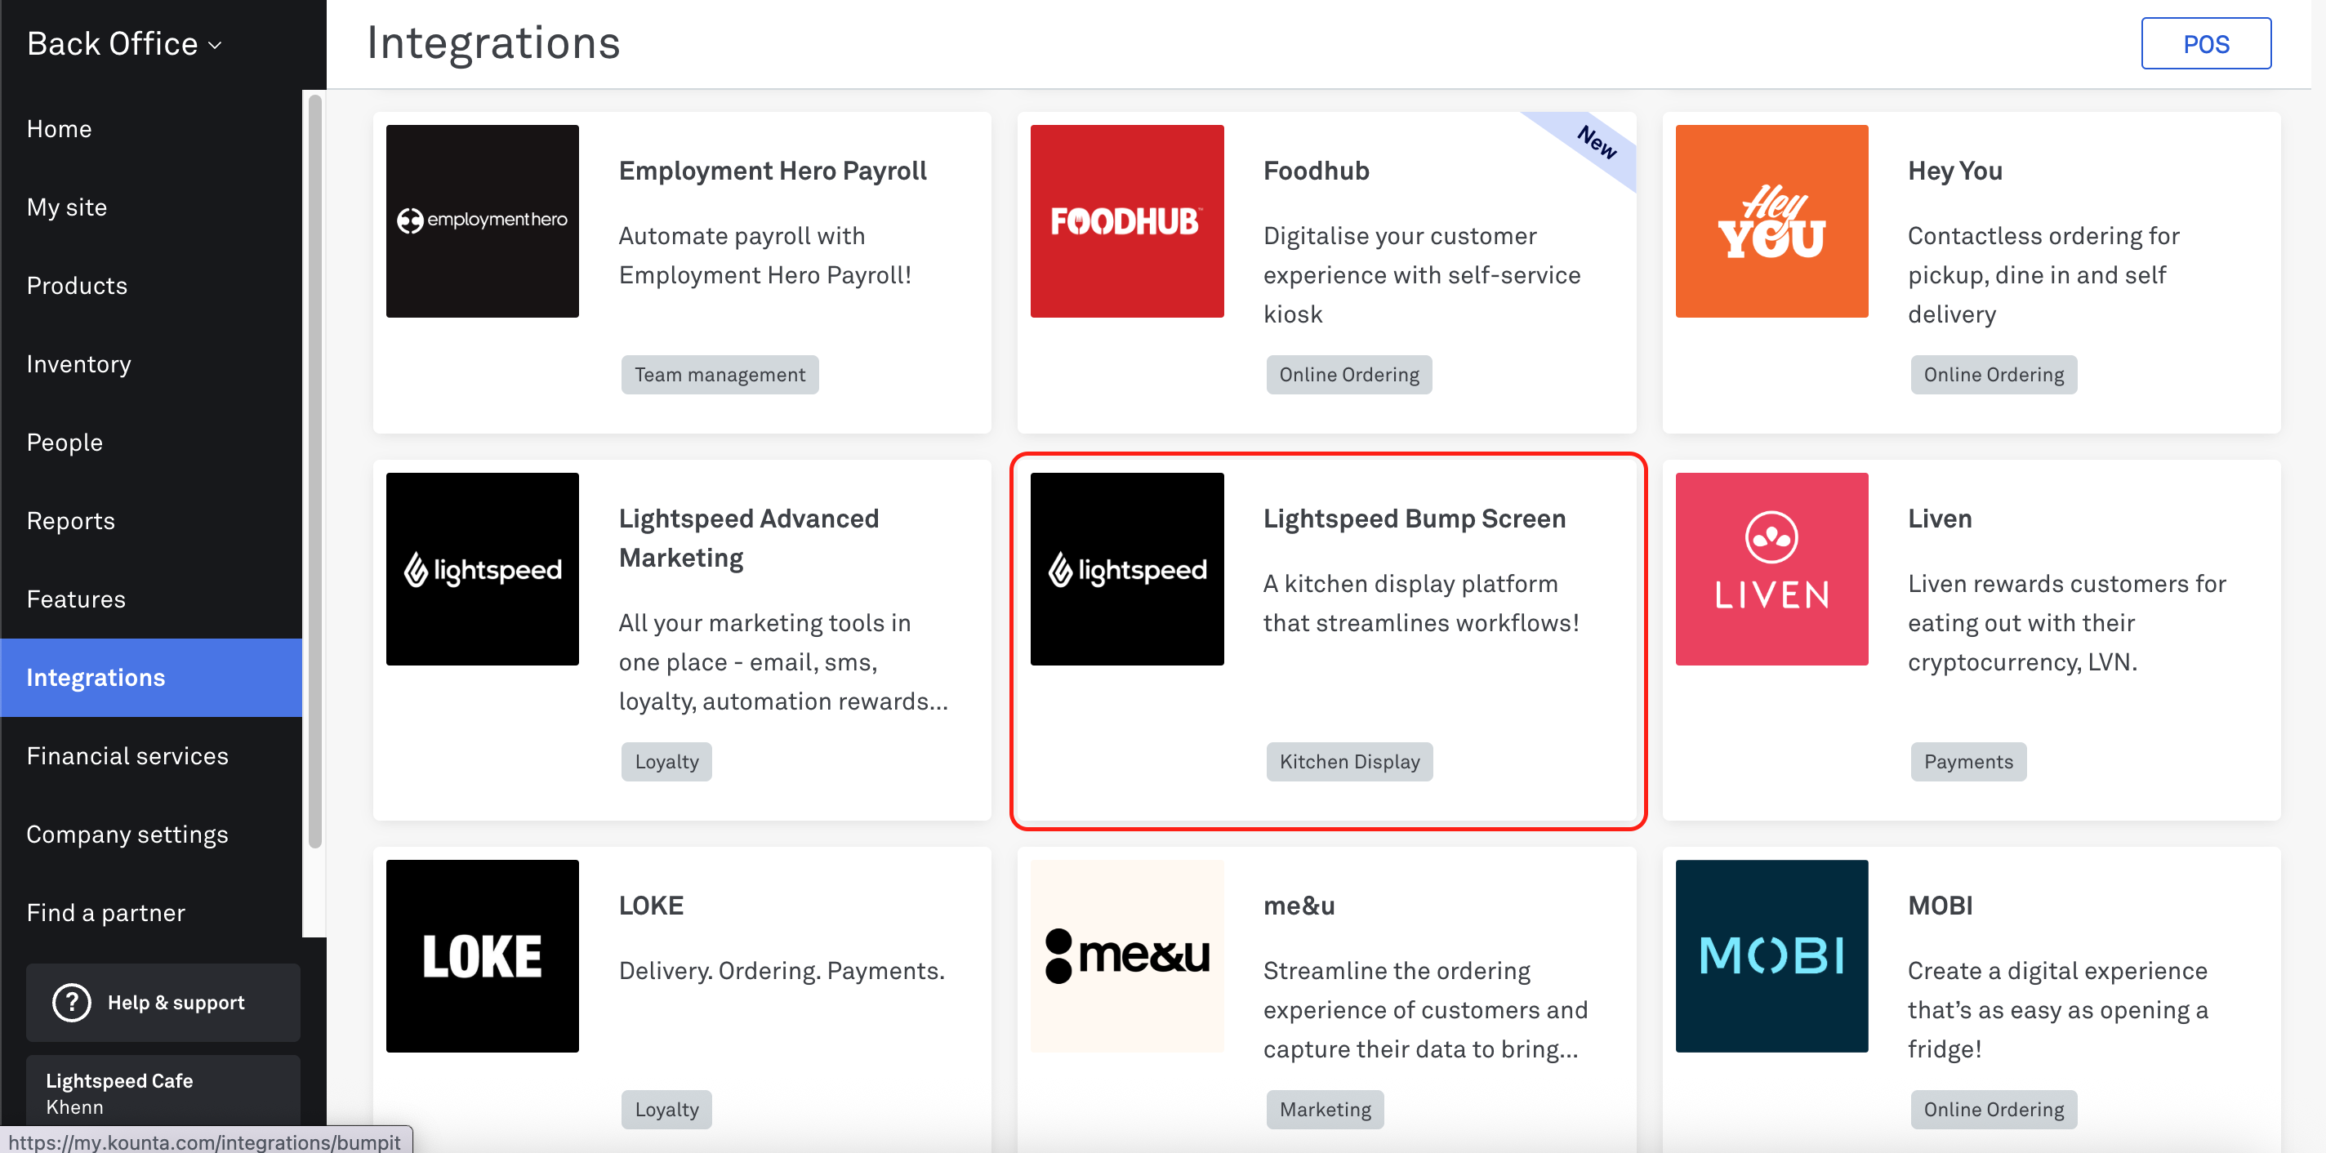The width and height of the screenshot is (2326, 1153).
Task: Open the LOKE logo tile
Action: (x=482, y=955)
